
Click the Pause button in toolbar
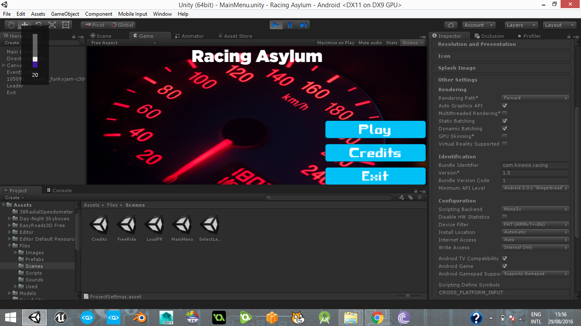point(290,25)
